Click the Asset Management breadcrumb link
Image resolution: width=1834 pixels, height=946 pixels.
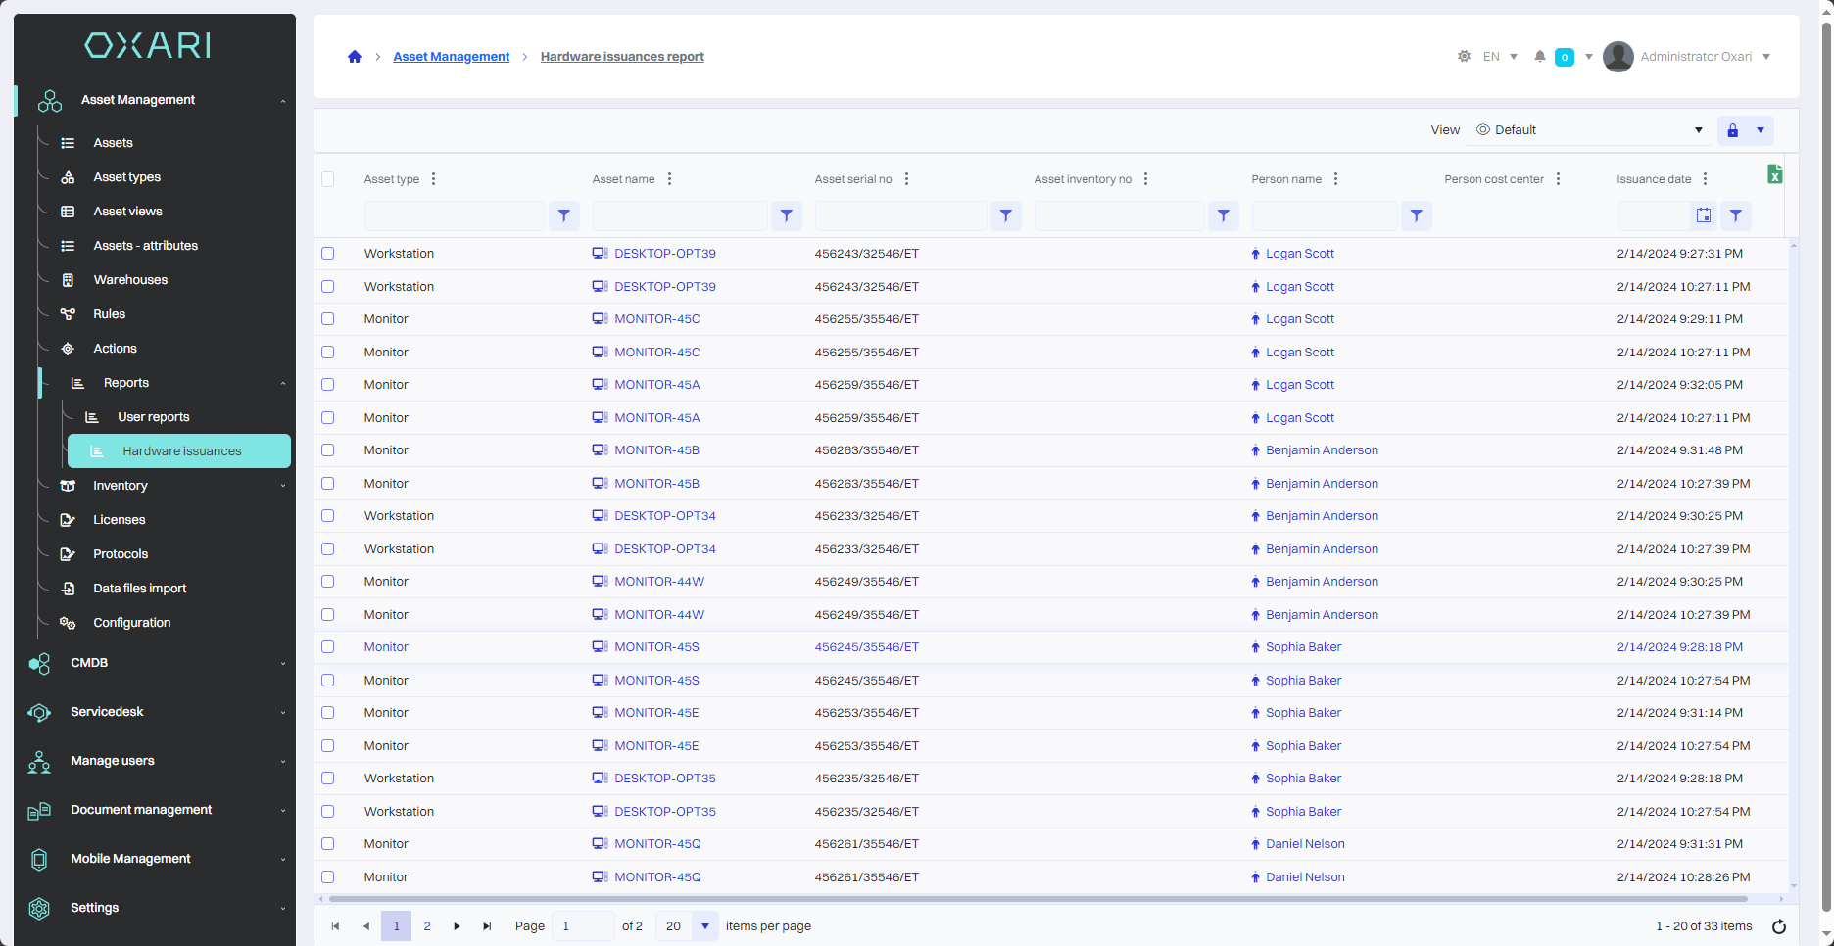451,57
